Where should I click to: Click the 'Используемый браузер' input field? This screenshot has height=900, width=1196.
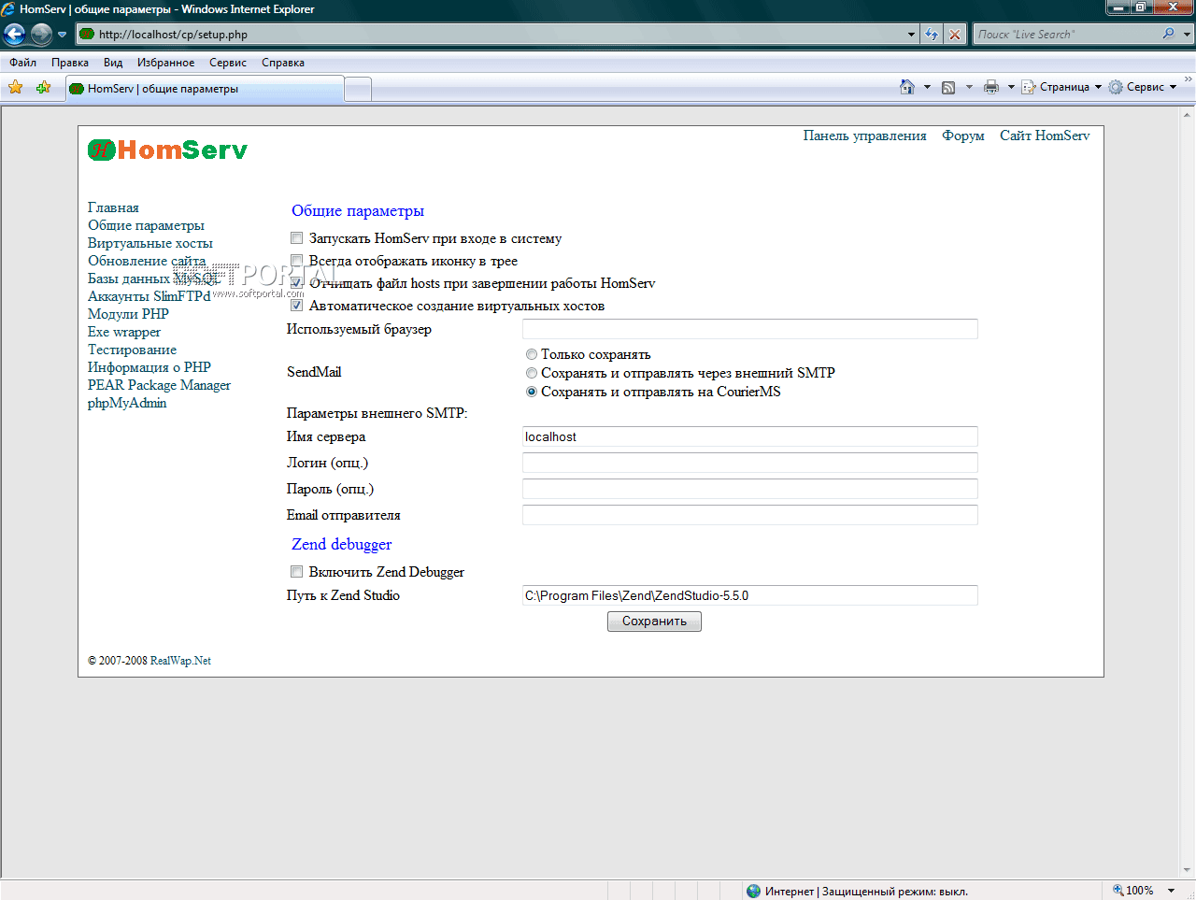[750, 329]
